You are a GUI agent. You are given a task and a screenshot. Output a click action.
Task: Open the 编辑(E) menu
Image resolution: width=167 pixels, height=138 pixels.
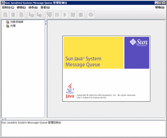(x=21, y=7)
